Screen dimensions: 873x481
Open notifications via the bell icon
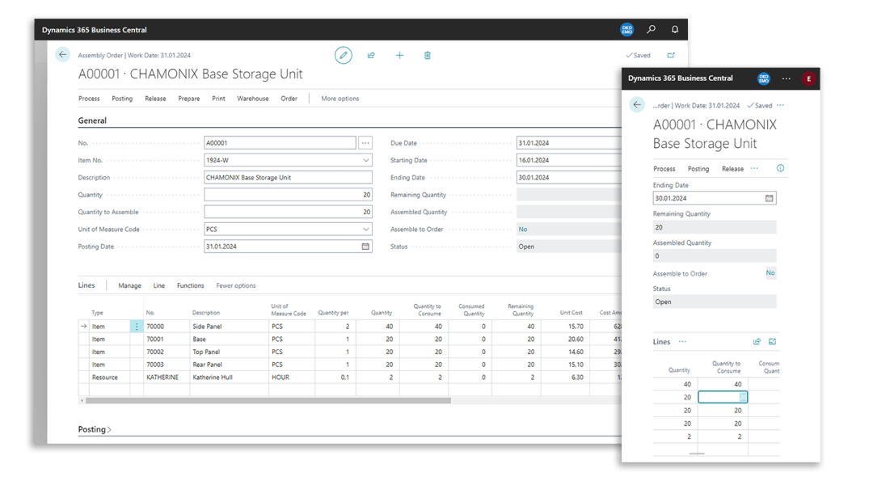675,30
